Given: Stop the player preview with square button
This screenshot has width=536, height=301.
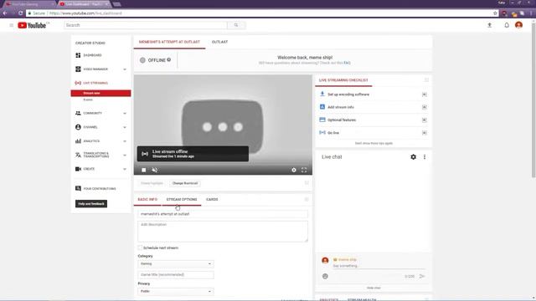Looking at the screenshot, I should 144,170.
